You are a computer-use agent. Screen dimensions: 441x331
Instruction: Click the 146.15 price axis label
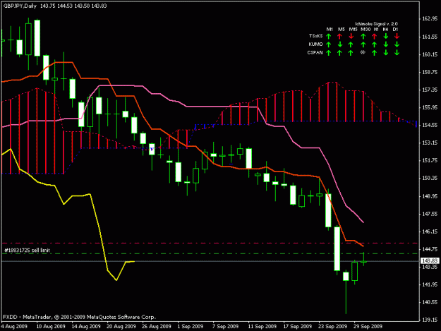pyautogui.click(x=430, y=231)
